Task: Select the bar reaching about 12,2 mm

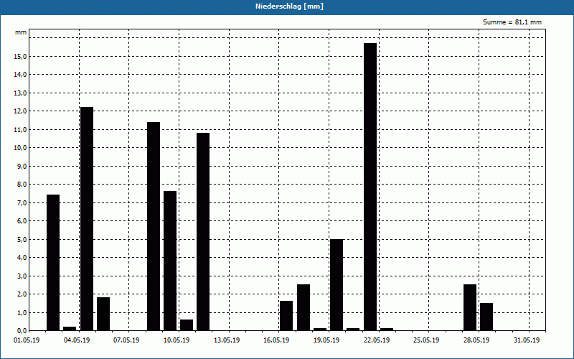Action: pyautogui.click(x=87, y=219)
